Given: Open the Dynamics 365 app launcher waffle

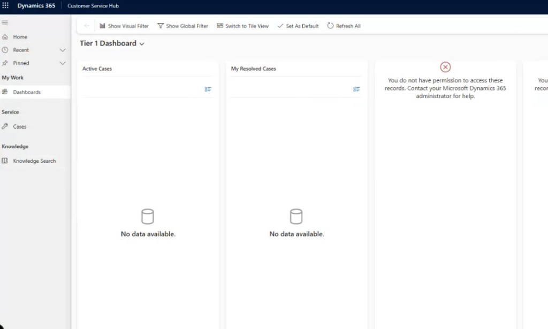Looking at the screenshot, I should (x=6, y=6).
